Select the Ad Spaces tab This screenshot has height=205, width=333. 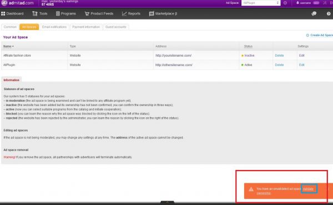[29, 27]
